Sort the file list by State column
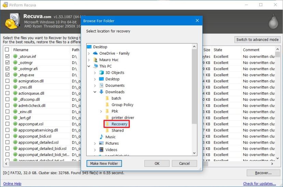Image resolution: width=283 pixels, height=187 pixels. point(226,50)
